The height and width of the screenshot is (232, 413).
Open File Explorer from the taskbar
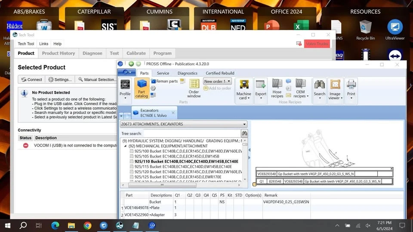(71, 226)
